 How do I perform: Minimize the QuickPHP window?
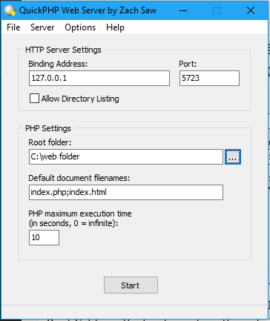(183, 10)
